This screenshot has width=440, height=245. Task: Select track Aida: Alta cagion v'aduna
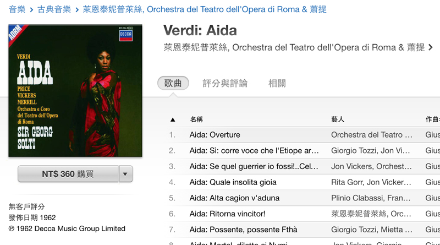pyautogui.click(x=304, y=198)
